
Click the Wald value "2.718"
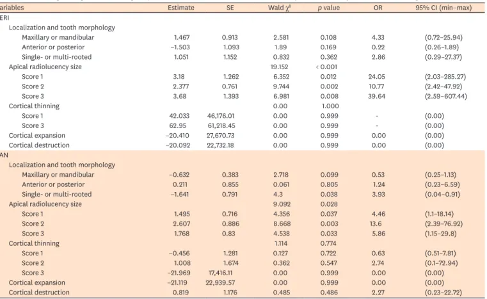[x=281, y=175]
